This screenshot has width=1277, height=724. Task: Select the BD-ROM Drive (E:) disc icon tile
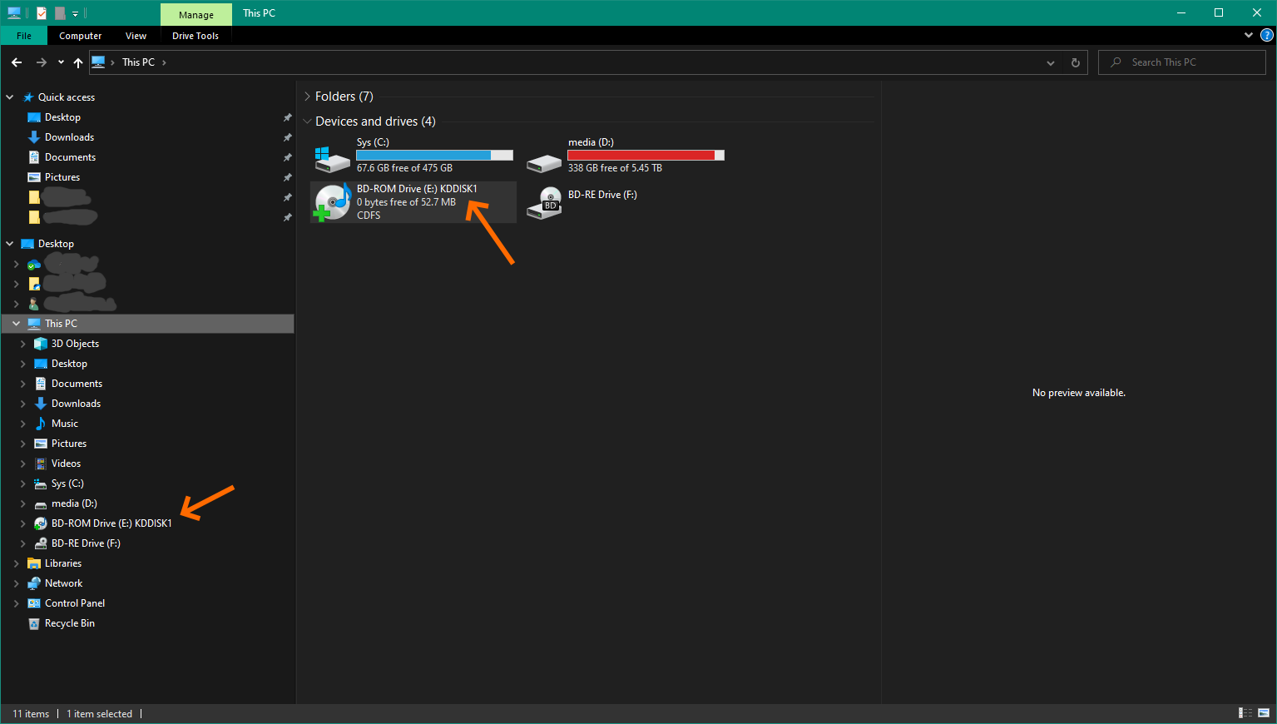point(333,202)
